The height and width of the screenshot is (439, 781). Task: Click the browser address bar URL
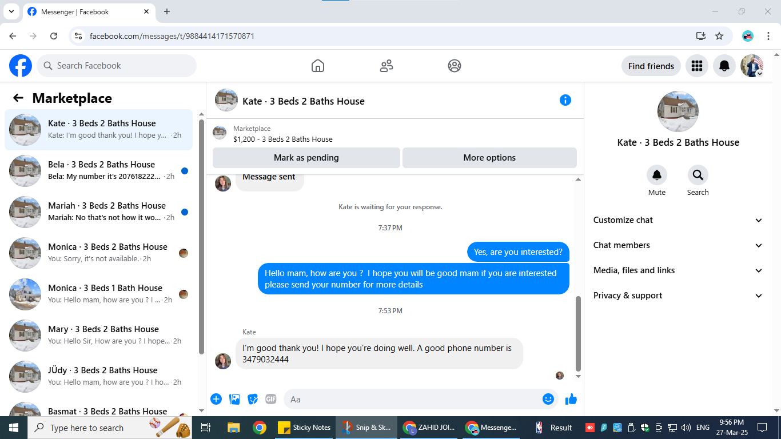pos(172,36)
